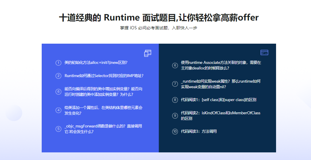Click the number 7 circle beside the weak属性 question
The height and width of the screenshot is (160, 311).
tap(175, 84)
